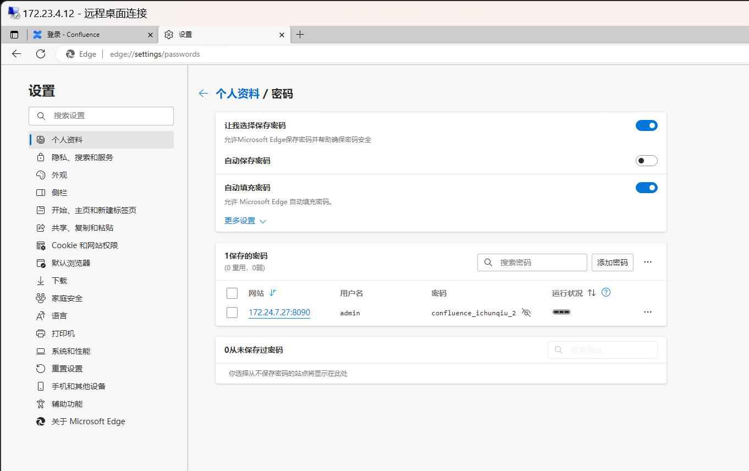Screen dimensions: 749x471
Task: Open more options beside 添加密码
Action: pyautogui.click(x=648, y=262)
